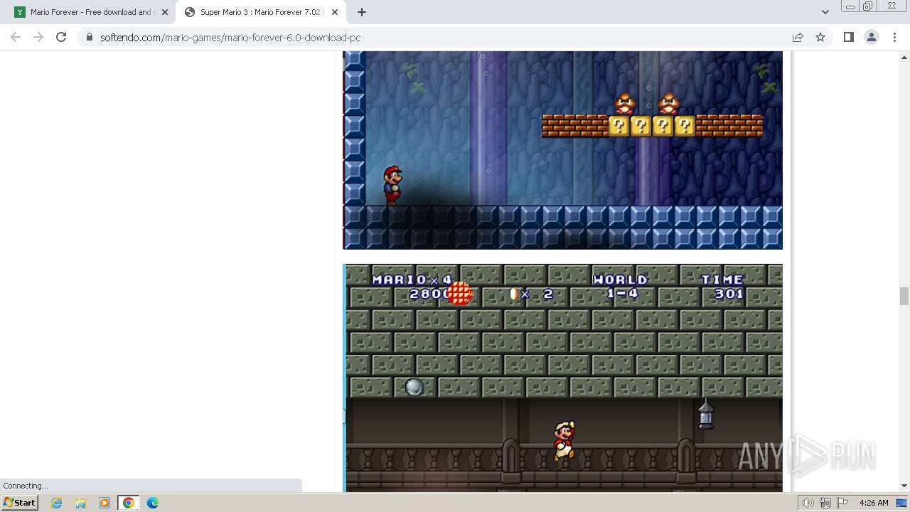Open the Chrome profile menu

pos(872,37)
